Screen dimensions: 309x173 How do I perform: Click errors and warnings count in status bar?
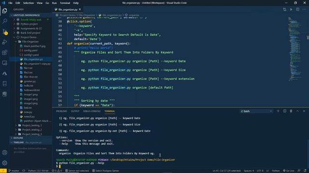coord(57,171)
